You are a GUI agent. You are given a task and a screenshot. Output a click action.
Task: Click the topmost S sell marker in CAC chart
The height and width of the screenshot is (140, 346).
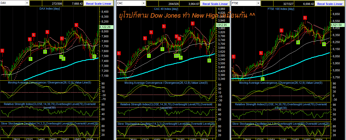pyautogui.click(x=193, y=23)
